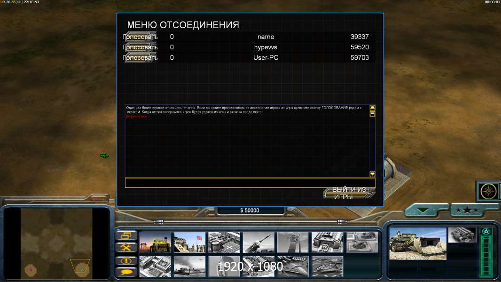This screenshot has width=501, height=282.
Task: Click the dozer portrait in unit panel
Action: (x=418, y=243)
